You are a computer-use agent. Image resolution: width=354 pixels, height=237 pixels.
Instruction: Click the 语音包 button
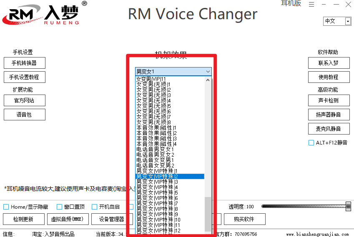pyautogui.click(x=24, y=115)
